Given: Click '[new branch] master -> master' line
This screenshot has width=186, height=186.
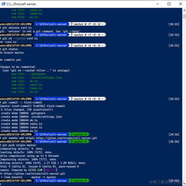Looking at the screenshot, I should point(28,177).
